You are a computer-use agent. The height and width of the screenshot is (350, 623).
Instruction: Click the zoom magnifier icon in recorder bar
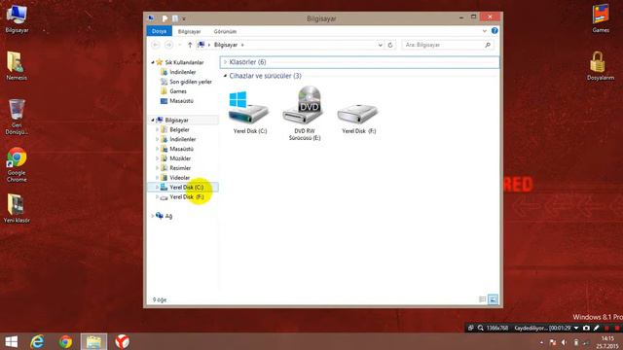(480, 329)
